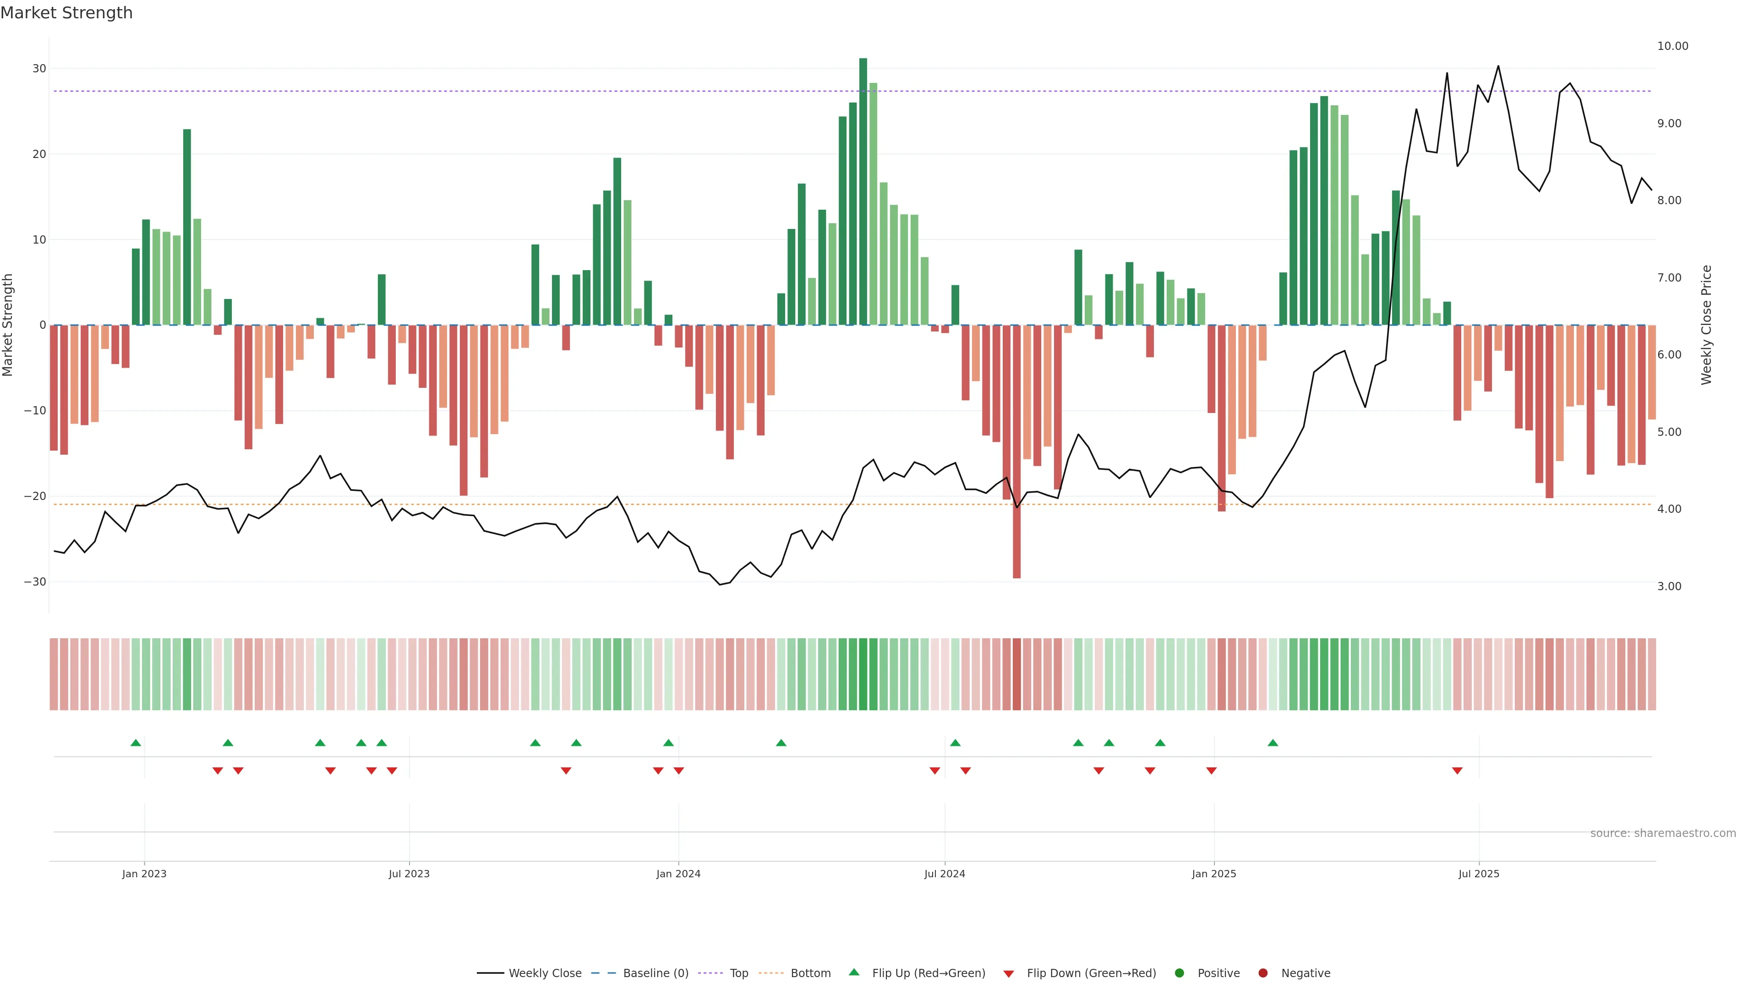The height and width of the screenshot is (989, 1759).
Task: Click the Weekly Close Price axis title
Action: (1706, 325)
